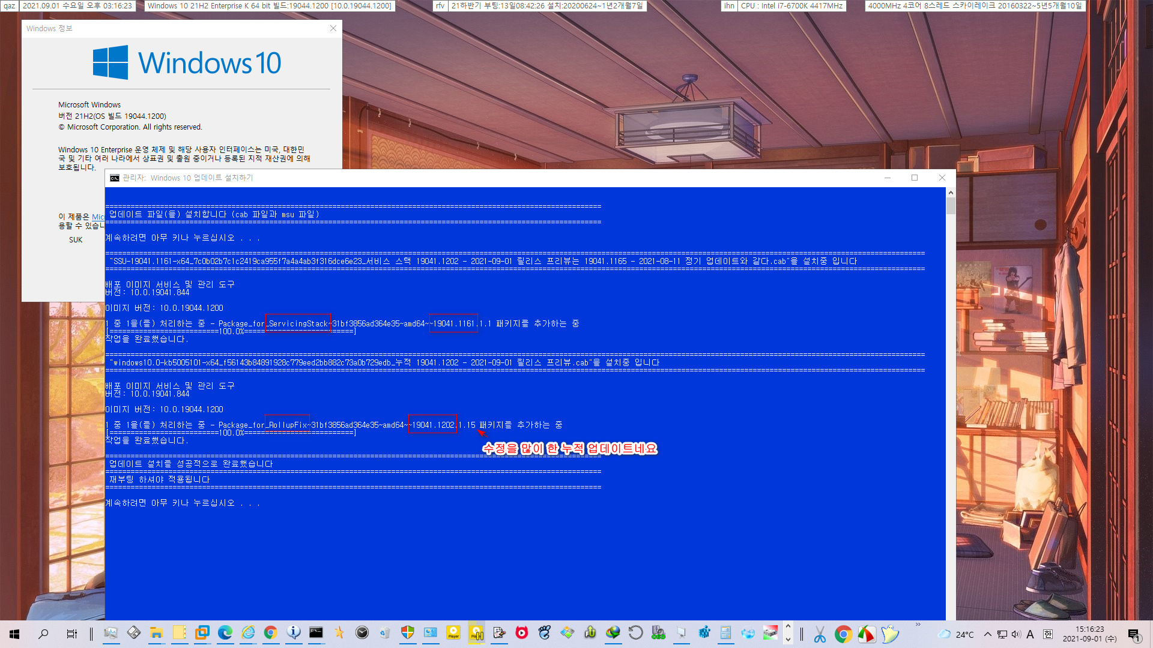Open File Explorer from the taskbar
Image resolution: width=1153 pixels, height=648 pixels.
coord(156,632)
